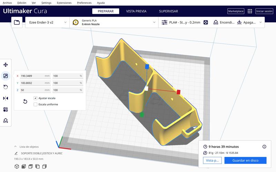Click the Y scale percent field
The height and width of the screenshot is (172, 276).
(68, 83)
